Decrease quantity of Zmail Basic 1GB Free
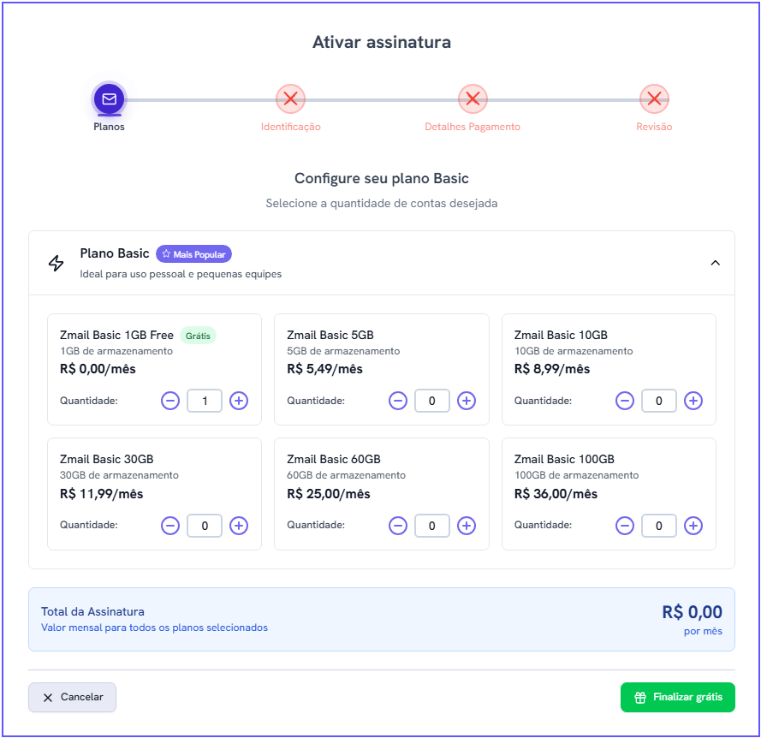Viewport: 761px width, 738px height. click(170, 401)
